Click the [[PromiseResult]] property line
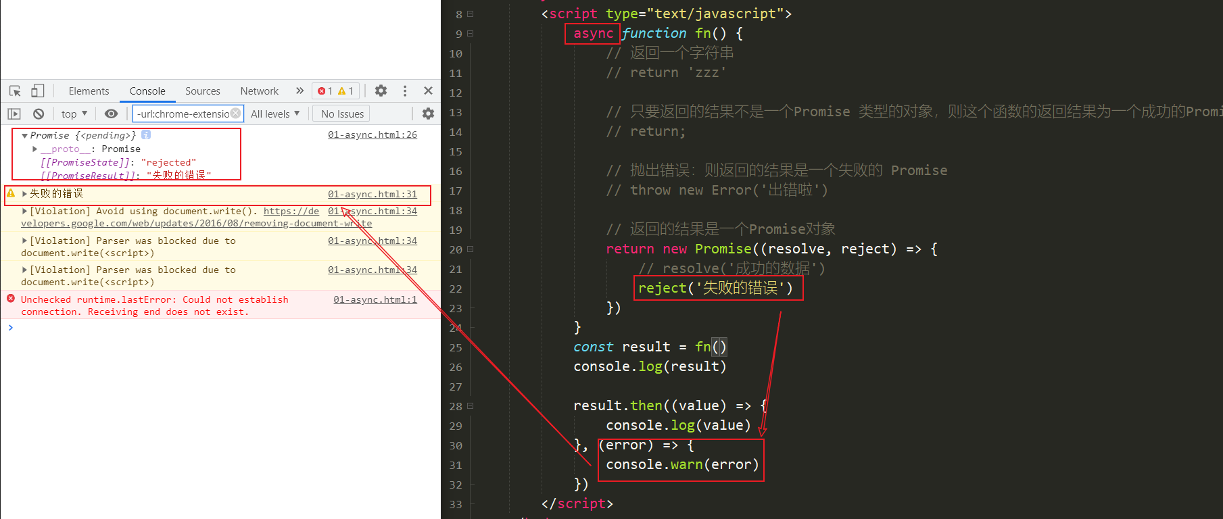The width and height of the screenshot is (1223, 519). [x=126, y=175]
